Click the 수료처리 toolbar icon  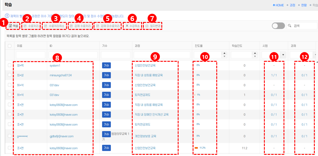pos(25,26)
